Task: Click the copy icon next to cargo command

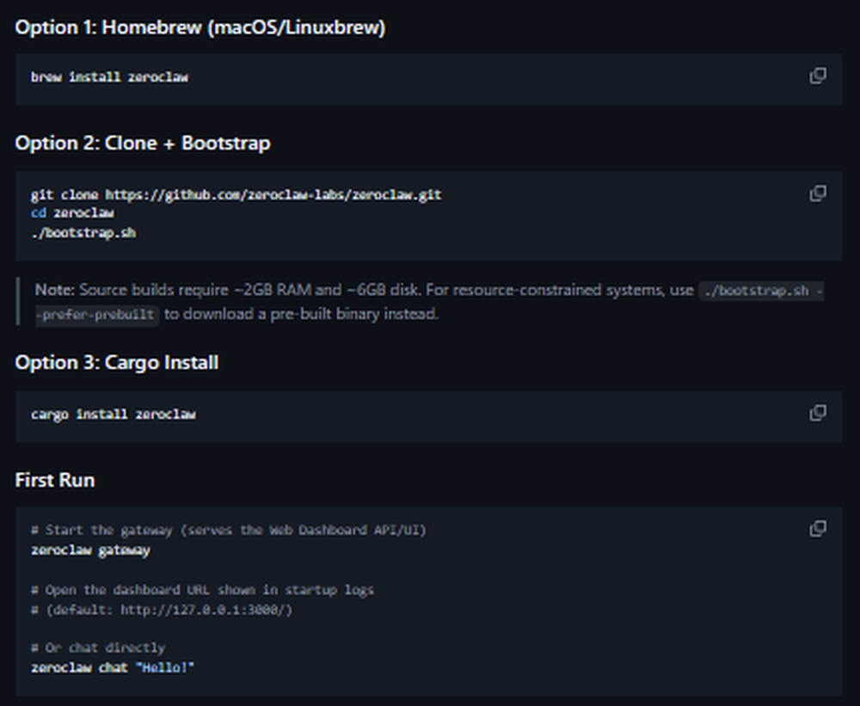Action: coord(816,414)
